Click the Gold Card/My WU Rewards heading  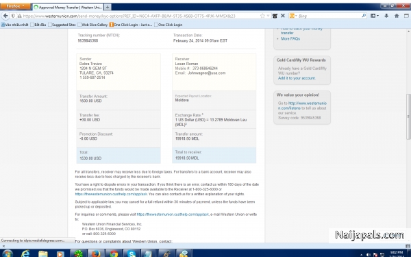coord(301,60)
